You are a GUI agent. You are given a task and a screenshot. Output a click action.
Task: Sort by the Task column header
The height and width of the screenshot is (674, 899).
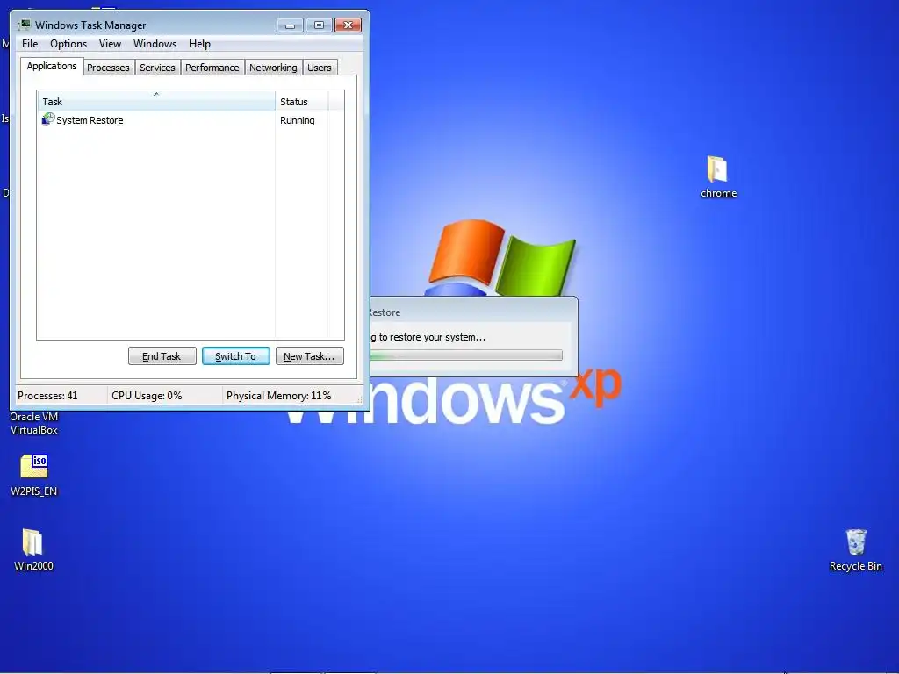point(156,102)
